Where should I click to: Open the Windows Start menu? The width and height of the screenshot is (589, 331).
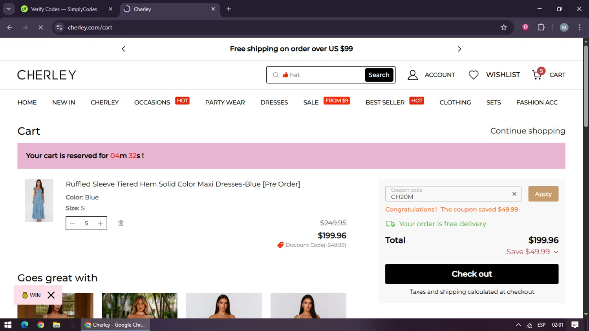[8, 325]
